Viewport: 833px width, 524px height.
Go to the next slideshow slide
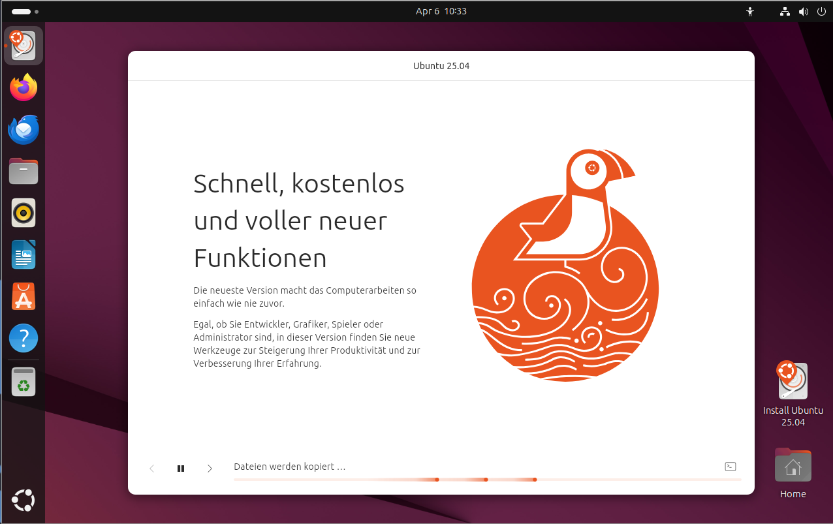pos(210,469)
